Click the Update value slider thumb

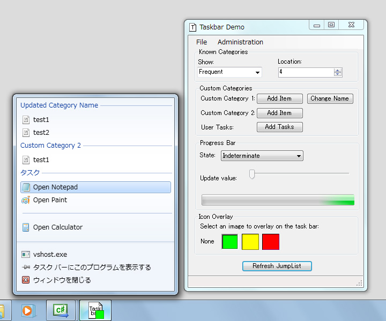[x=251, y=174]
